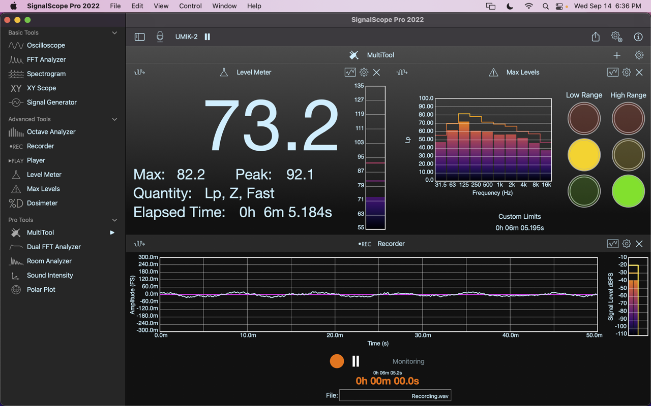Select Recorder in the sidebar

coord(40,146)
